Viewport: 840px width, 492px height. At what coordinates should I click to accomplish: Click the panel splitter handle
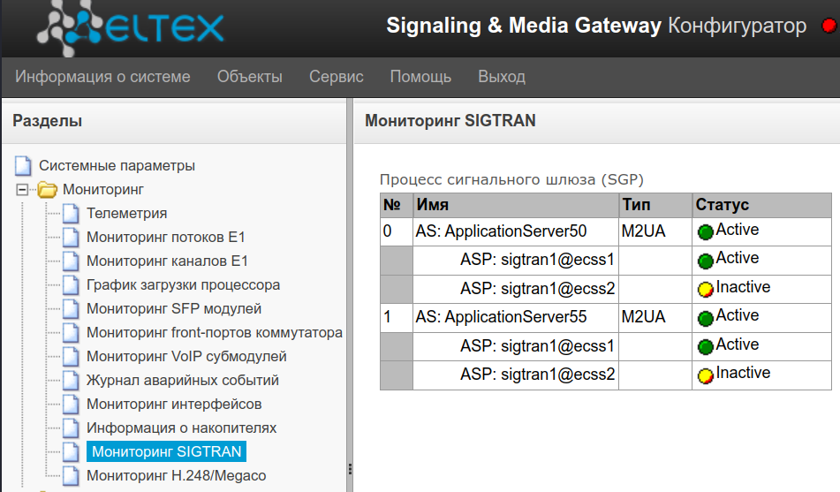coord(350,468)
